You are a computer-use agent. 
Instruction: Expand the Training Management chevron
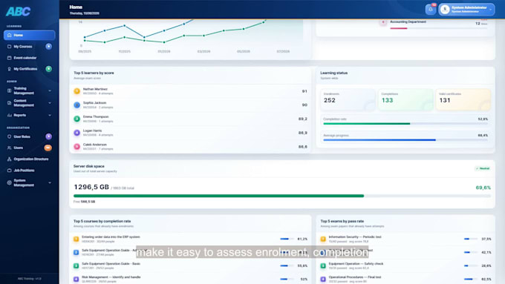point(50,90)
